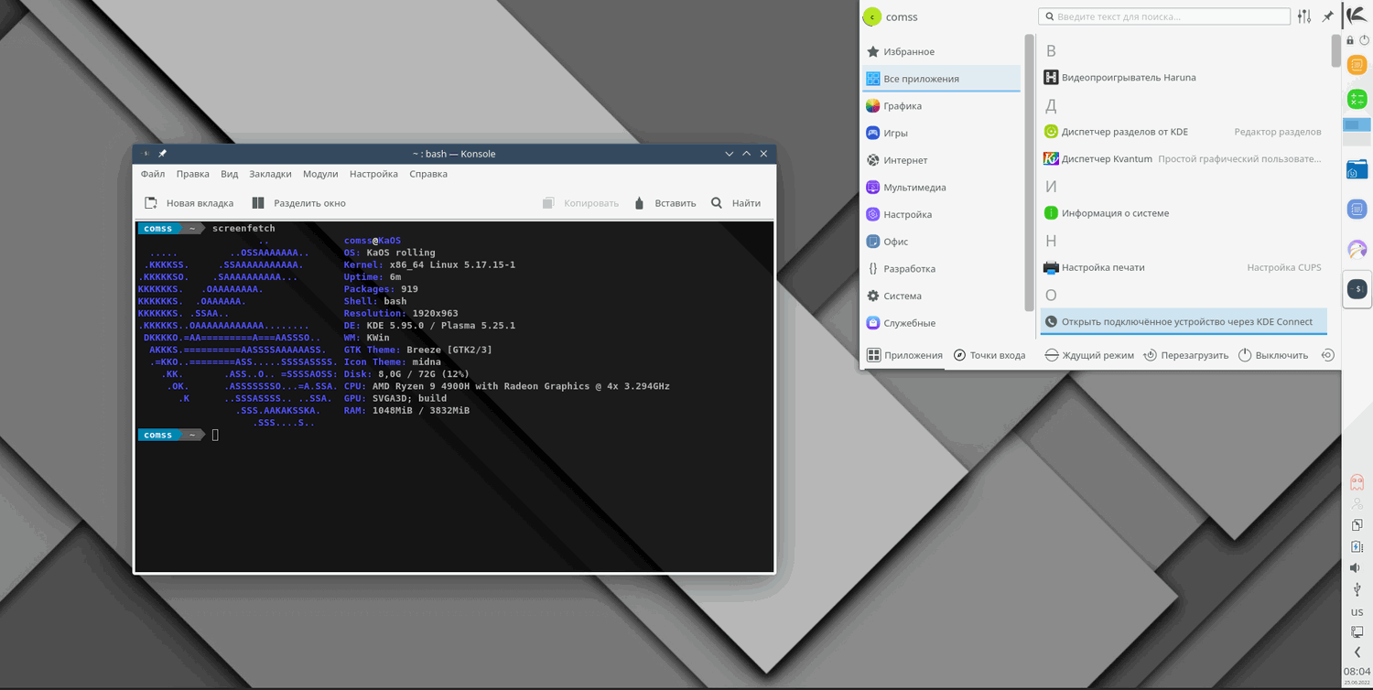
Task: Open the Модули menu in Konsole
Action: 320,174
